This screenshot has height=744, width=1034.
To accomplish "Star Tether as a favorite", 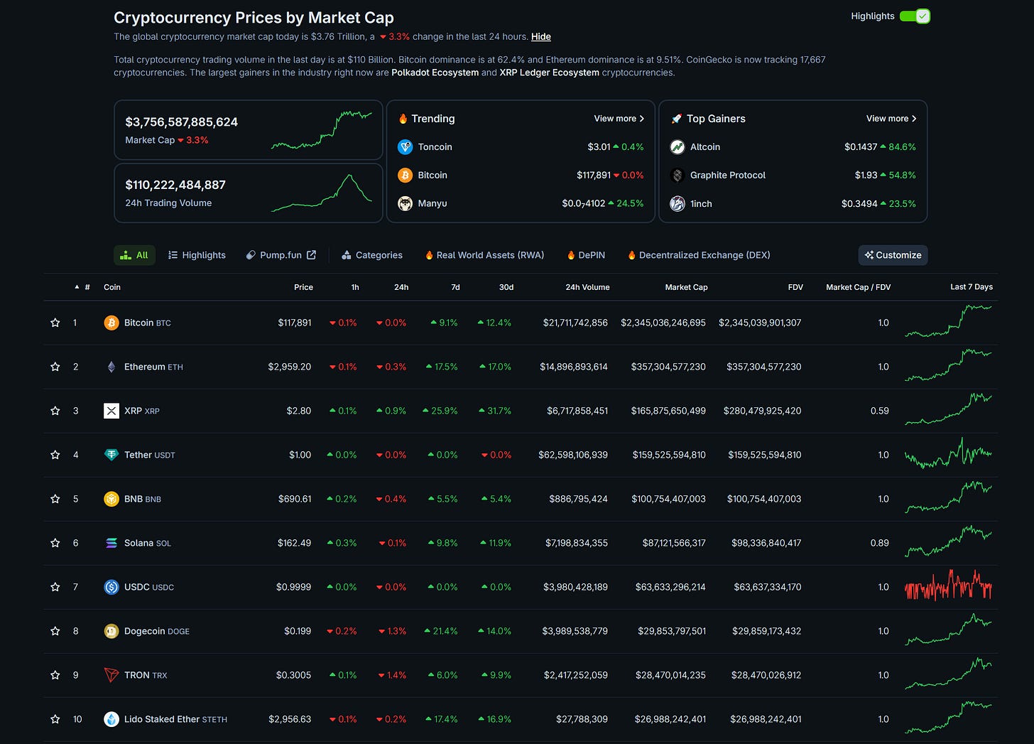I will 55,455.
